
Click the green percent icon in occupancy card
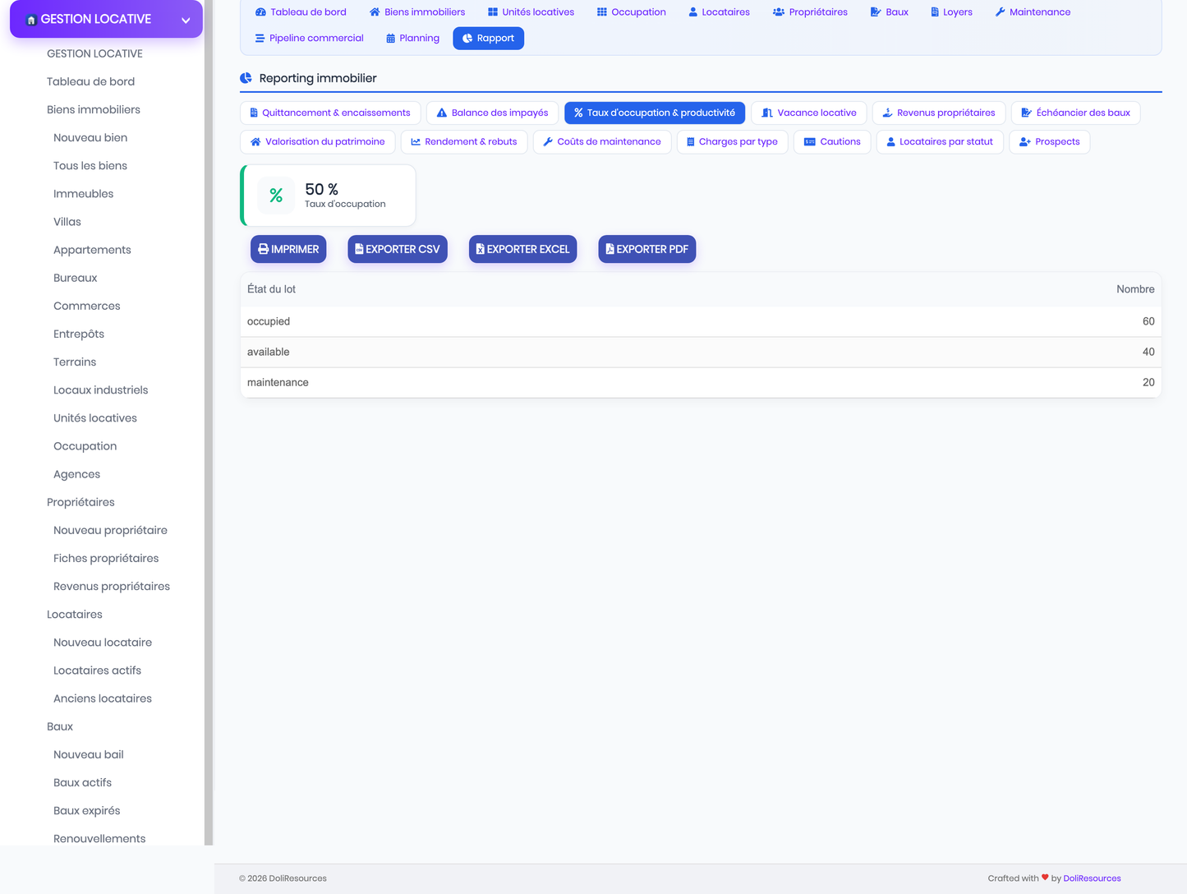[x=276, y=196]
